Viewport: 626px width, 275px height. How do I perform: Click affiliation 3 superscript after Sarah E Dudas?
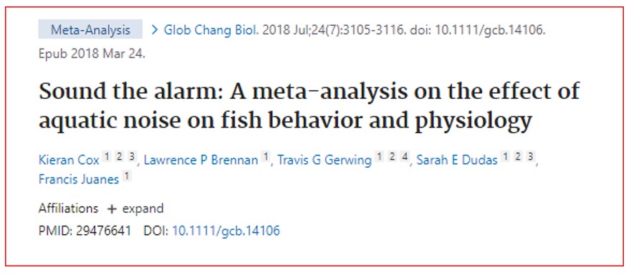(530, 156)
